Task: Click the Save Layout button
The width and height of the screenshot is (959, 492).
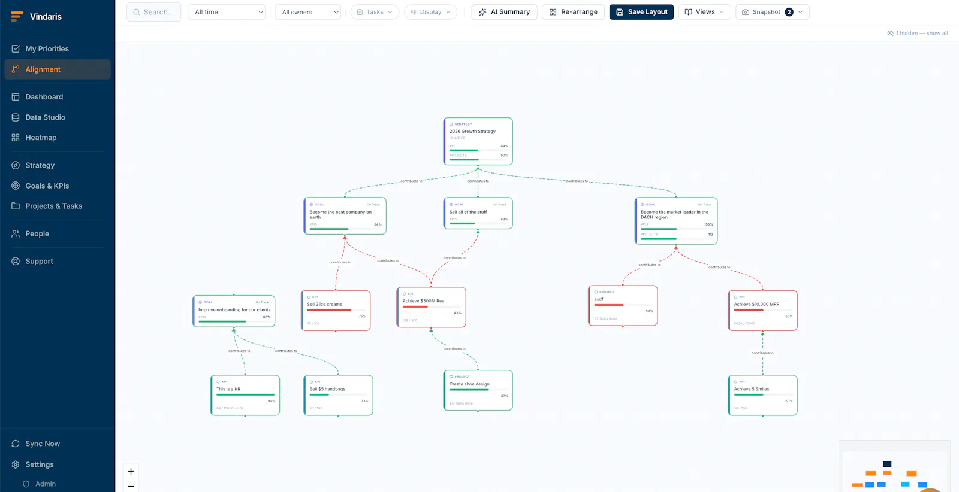Action: point(641,12)
